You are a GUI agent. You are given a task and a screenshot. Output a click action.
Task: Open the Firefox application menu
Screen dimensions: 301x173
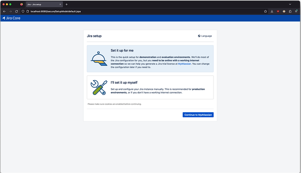pyautogui.click(x=296, y=11)
